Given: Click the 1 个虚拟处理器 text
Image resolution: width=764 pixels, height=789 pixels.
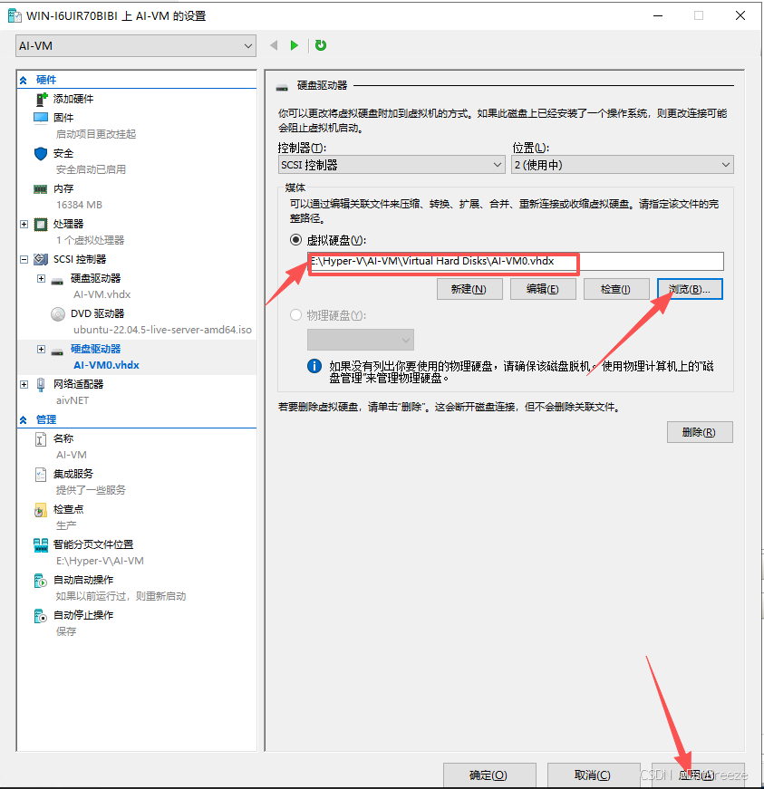Looking at the screenshot, I should (x=90, y=240).
